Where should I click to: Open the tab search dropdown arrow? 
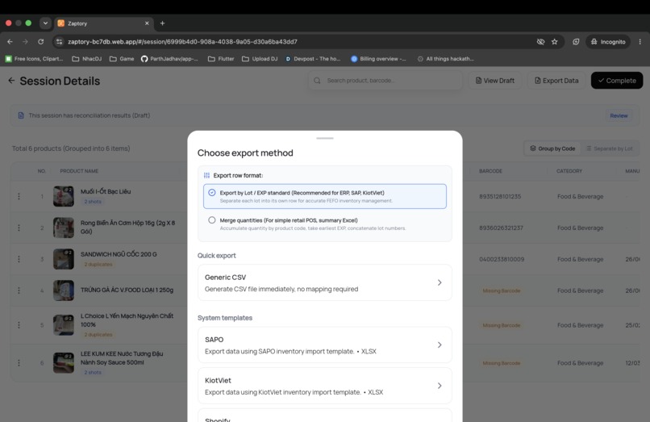point(45,23)
